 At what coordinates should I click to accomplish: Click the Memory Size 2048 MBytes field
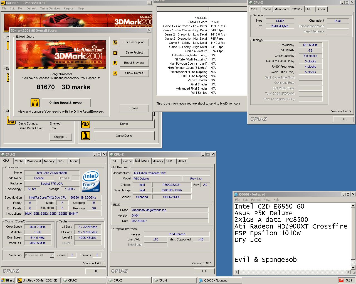[280, 26]
